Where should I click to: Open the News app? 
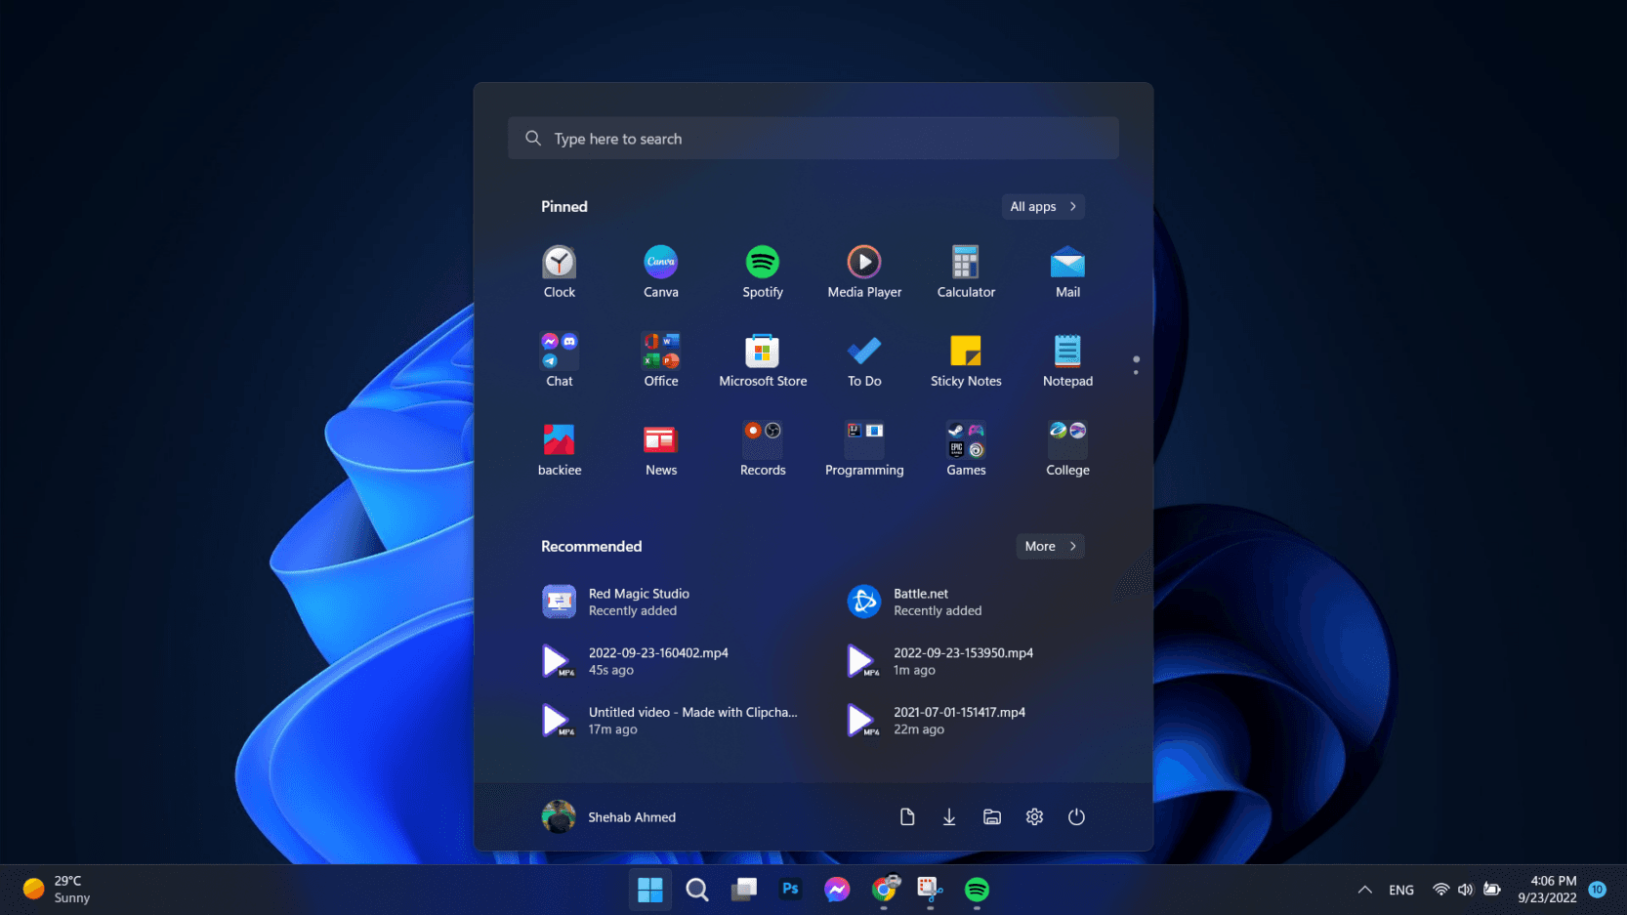click(x=661, y=449)
